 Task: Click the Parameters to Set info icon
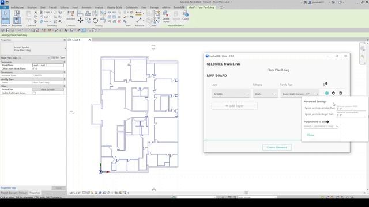click(x=327, y=122)
